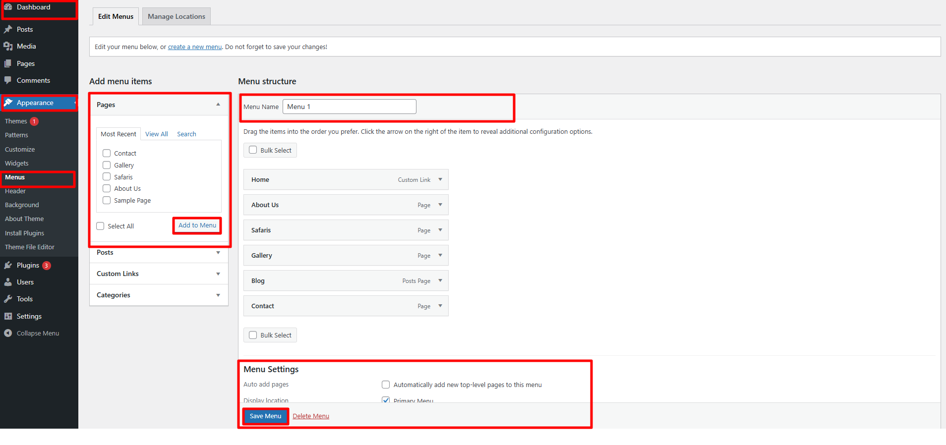Open the Header submenu item

(x=15, y=191)
